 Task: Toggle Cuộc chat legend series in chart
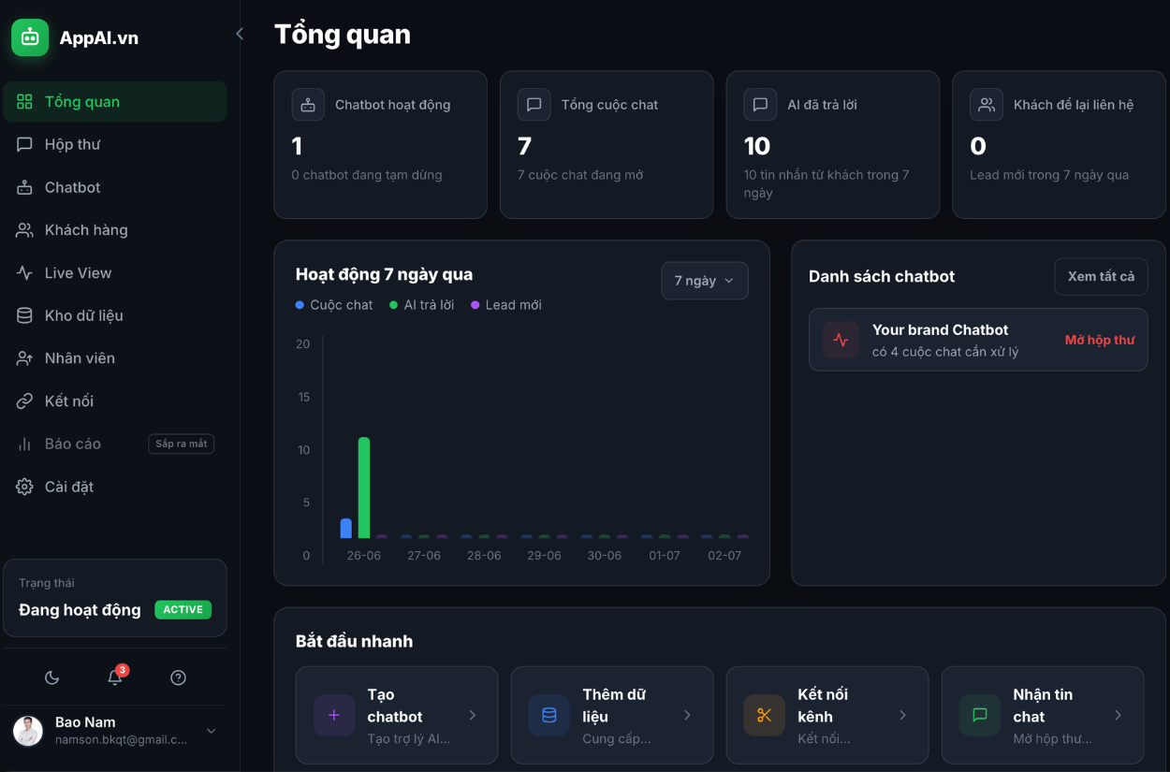(x=334, y=305)
